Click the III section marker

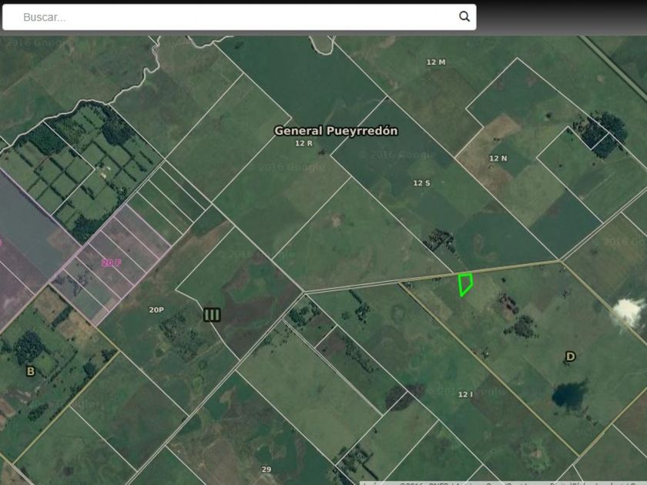click(x=212, y=315)
